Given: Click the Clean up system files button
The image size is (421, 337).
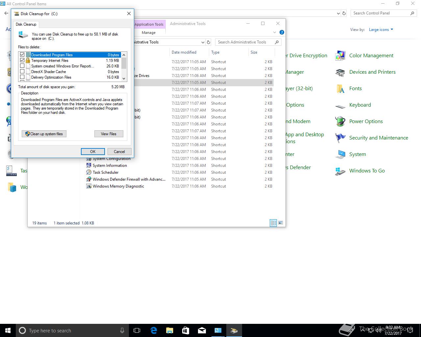Looking at the screenshot, I should click(x=44, y=134).
